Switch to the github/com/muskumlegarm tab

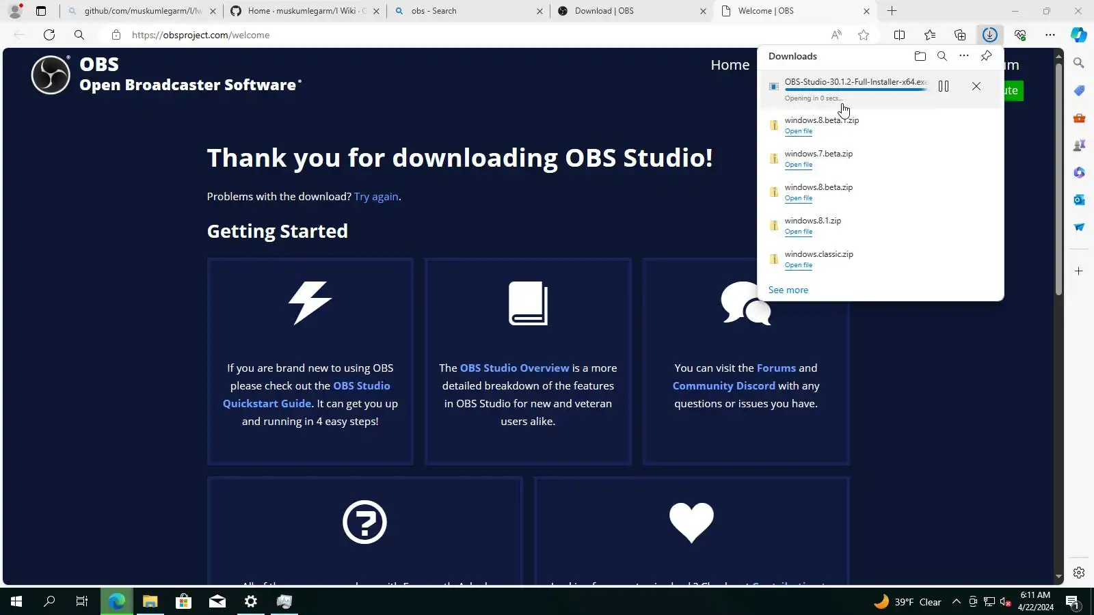pyautogui.click(x=143, y=11)
